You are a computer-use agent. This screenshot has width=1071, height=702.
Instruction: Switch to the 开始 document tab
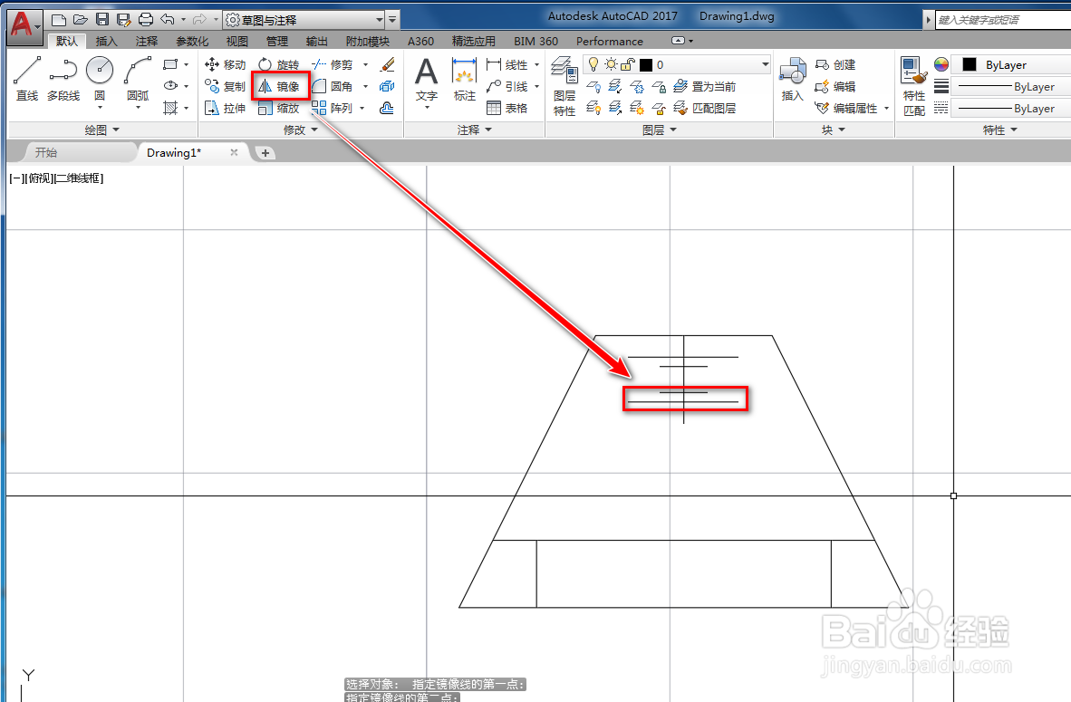click(46, 153)
